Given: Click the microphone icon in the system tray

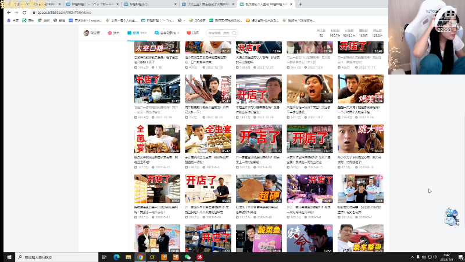Looking at the screenshot, I should coord(418,257).
